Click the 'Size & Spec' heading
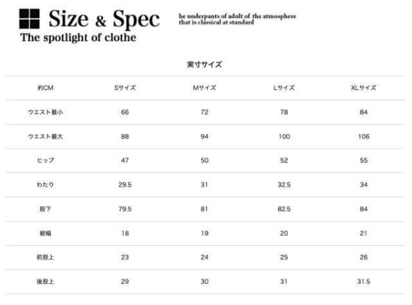 click(104, 19)
